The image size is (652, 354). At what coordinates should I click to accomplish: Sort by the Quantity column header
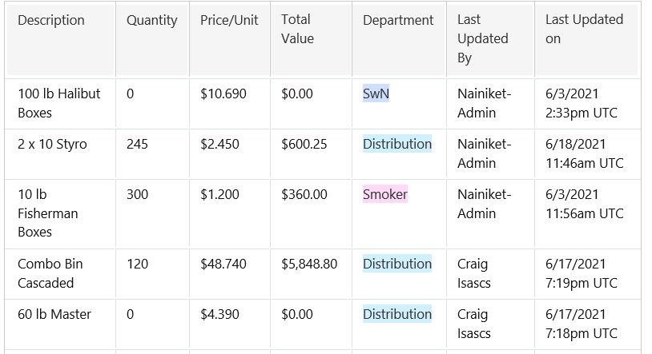coord(151,21)
